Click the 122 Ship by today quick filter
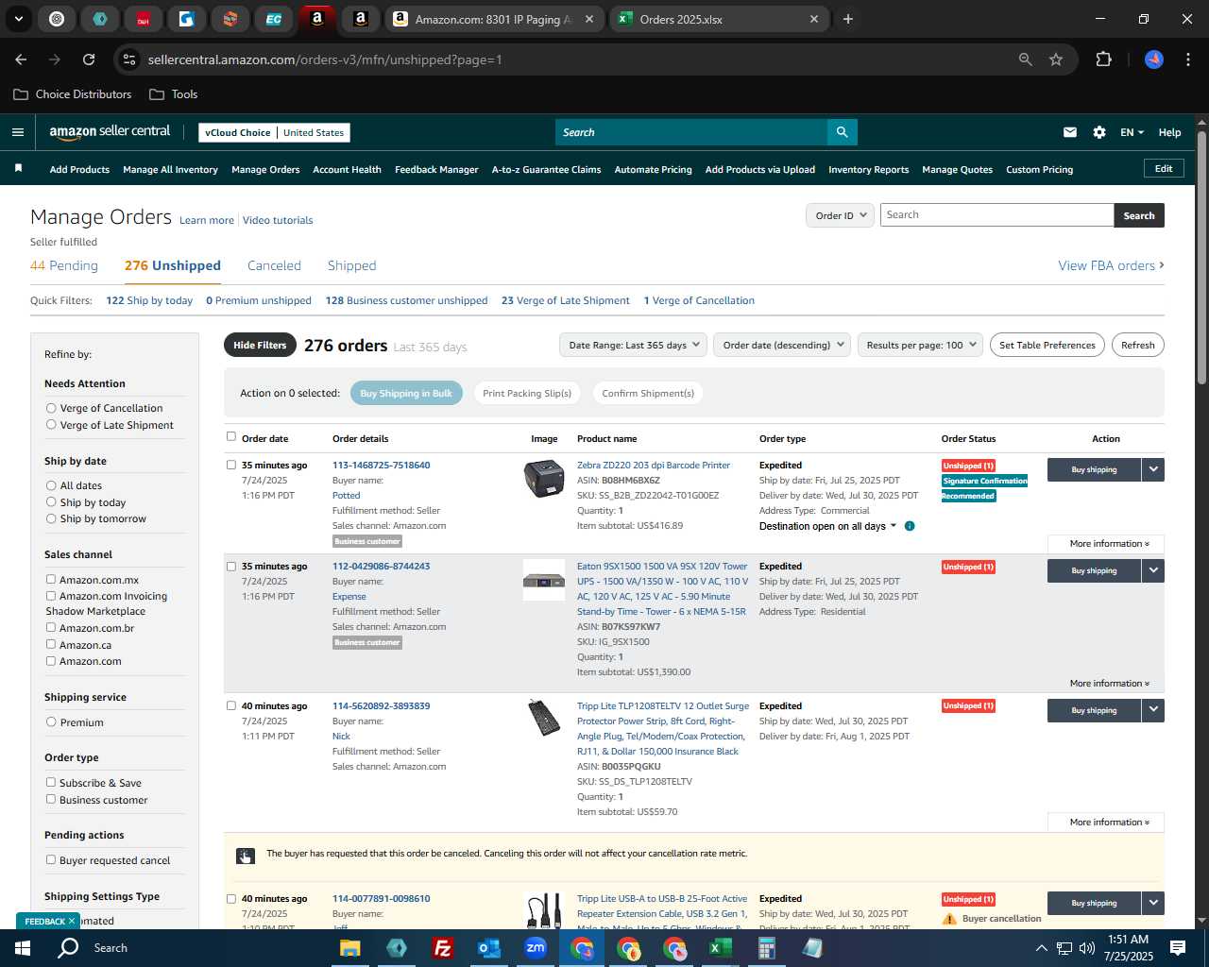The width and height of the screenshot is (1209, 967). click(149, 300)
